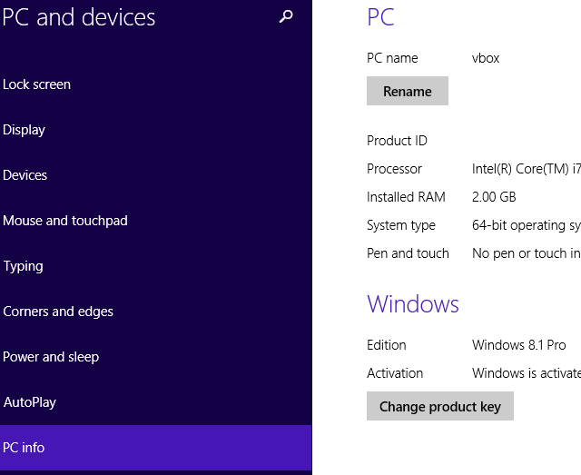Click the PC and devices title

[x=79, y=17]
